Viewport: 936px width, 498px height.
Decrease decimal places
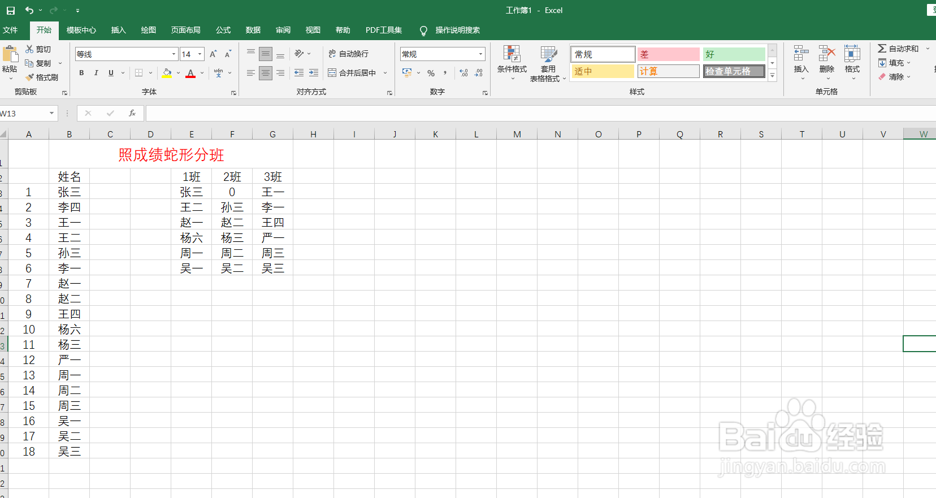click(479, 73)
